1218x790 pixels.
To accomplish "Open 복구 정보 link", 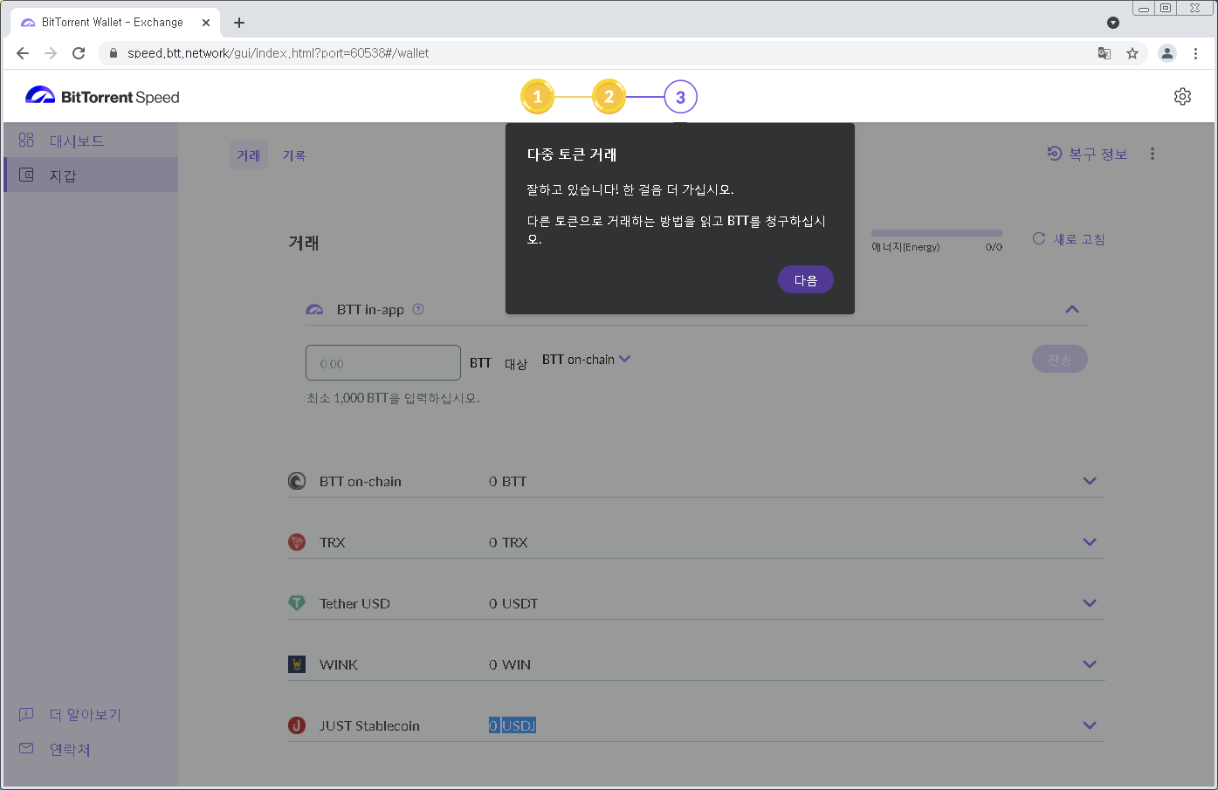I will point(1087,154).
